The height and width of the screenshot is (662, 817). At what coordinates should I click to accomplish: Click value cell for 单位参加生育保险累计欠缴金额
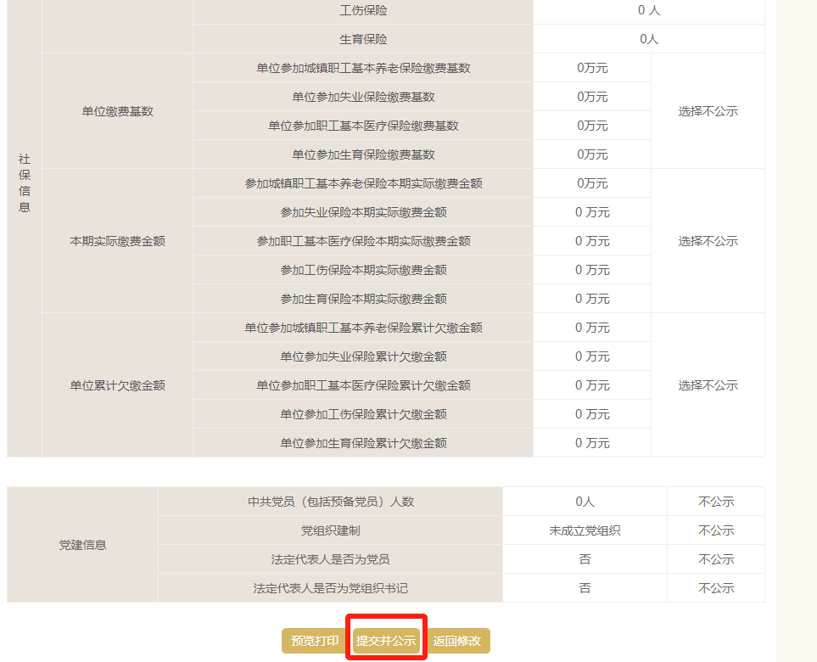tap(591, 442)
